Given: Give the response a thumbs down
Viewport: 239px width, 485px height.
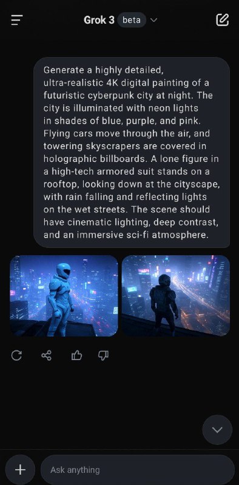Looking at the screenshot, I should click(x=103, y=356).
